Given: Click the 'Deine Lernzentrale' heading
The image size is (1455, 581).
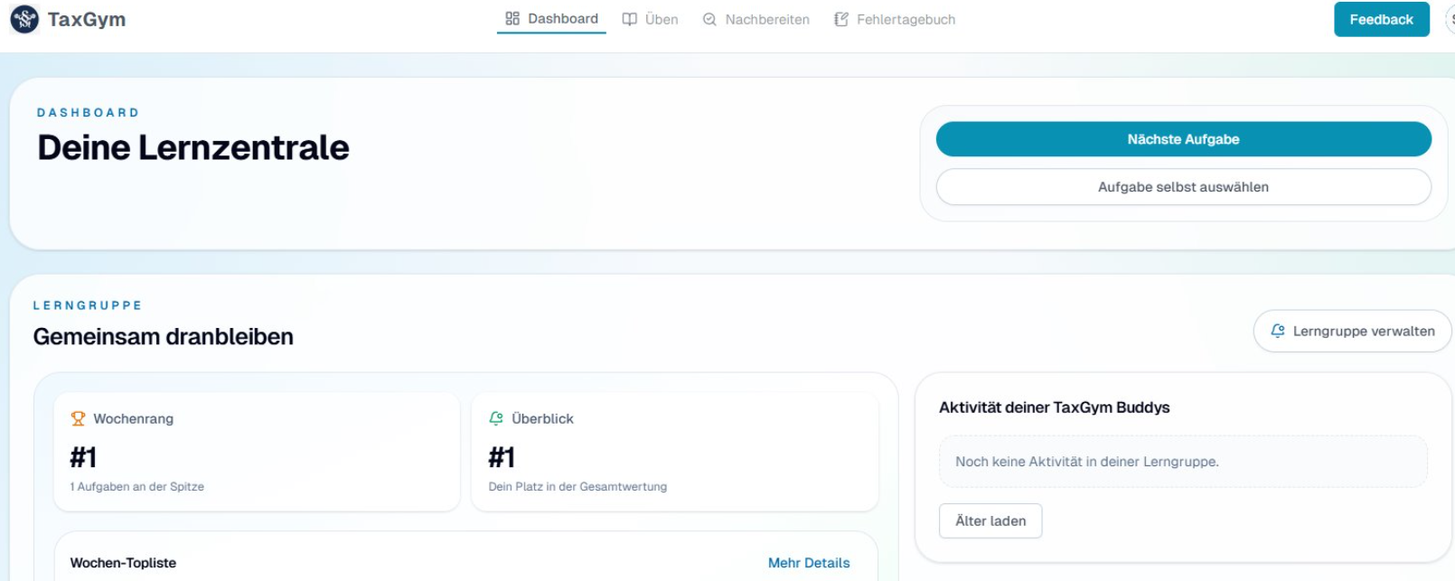Looking at the screenshot, I should [193, 147].
